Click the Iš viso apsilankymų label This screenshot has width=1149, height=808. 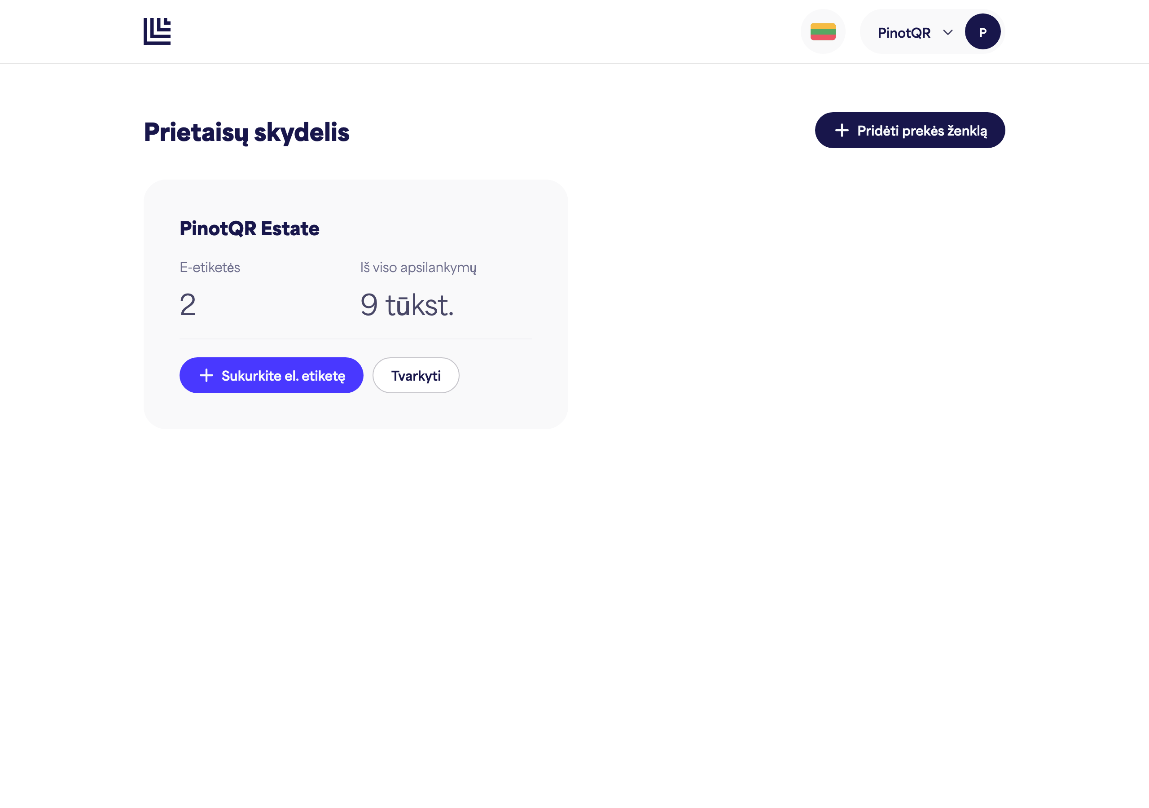(418, 268)
